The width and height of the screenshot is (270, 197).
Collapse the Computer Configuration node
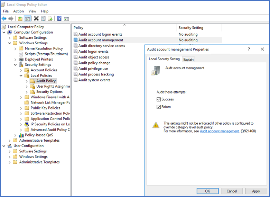point(4,32)
